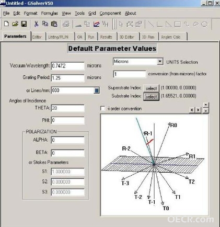220x227 pixels.
Task: Open the Results tab
Action: (106, 37)
